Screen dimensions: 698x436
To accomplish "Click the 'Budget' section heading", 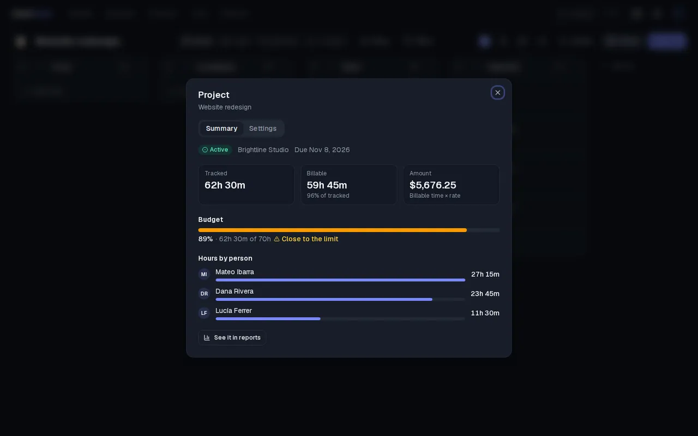I will [210, 220].
